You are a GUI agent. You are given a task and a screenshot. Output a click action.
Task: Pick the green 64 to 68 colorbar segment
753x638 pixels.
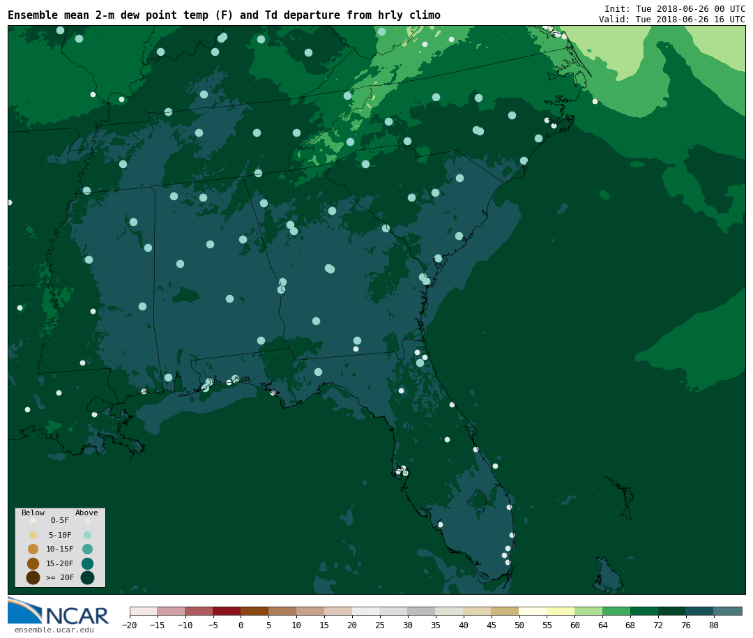[x=617, y=611]
